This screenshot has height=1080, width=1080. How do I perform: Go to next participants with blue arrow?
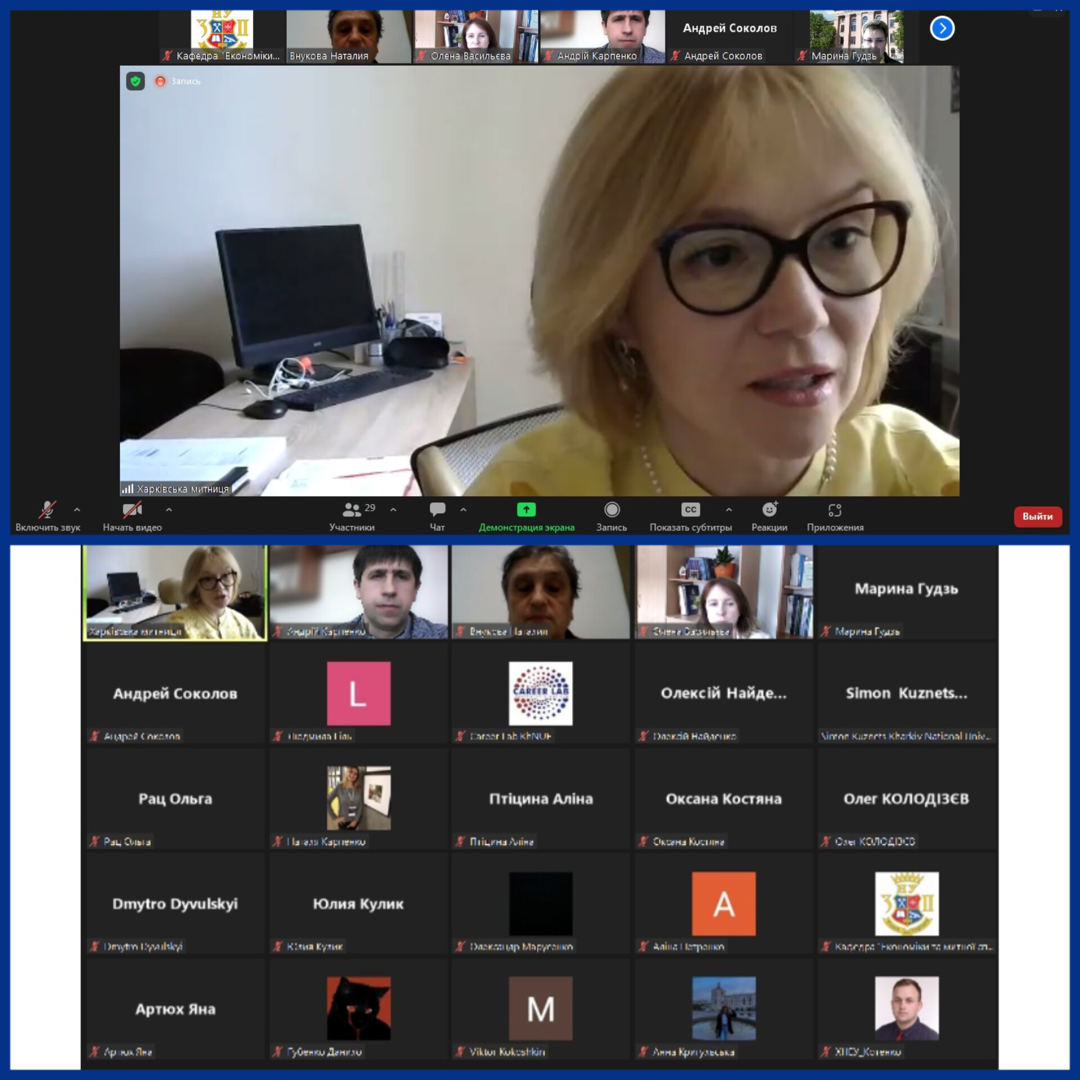[942, 28]
